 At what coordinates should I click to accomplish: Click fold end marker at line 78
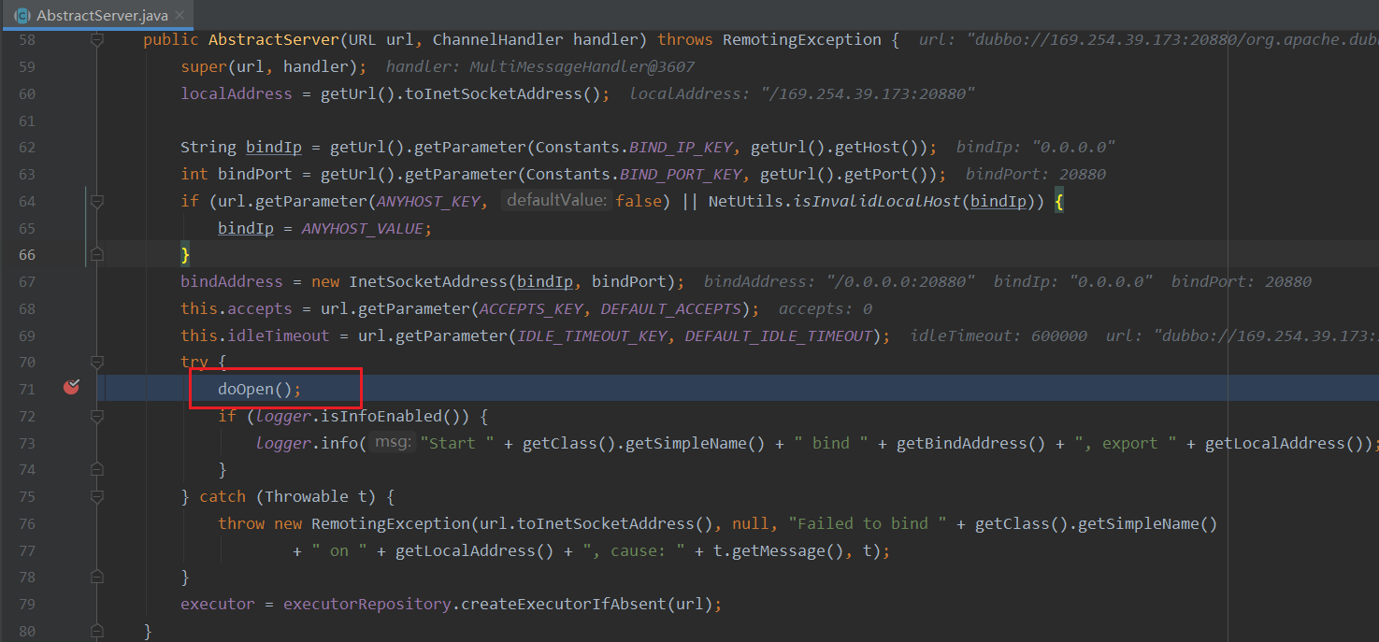tap(96, 577)
